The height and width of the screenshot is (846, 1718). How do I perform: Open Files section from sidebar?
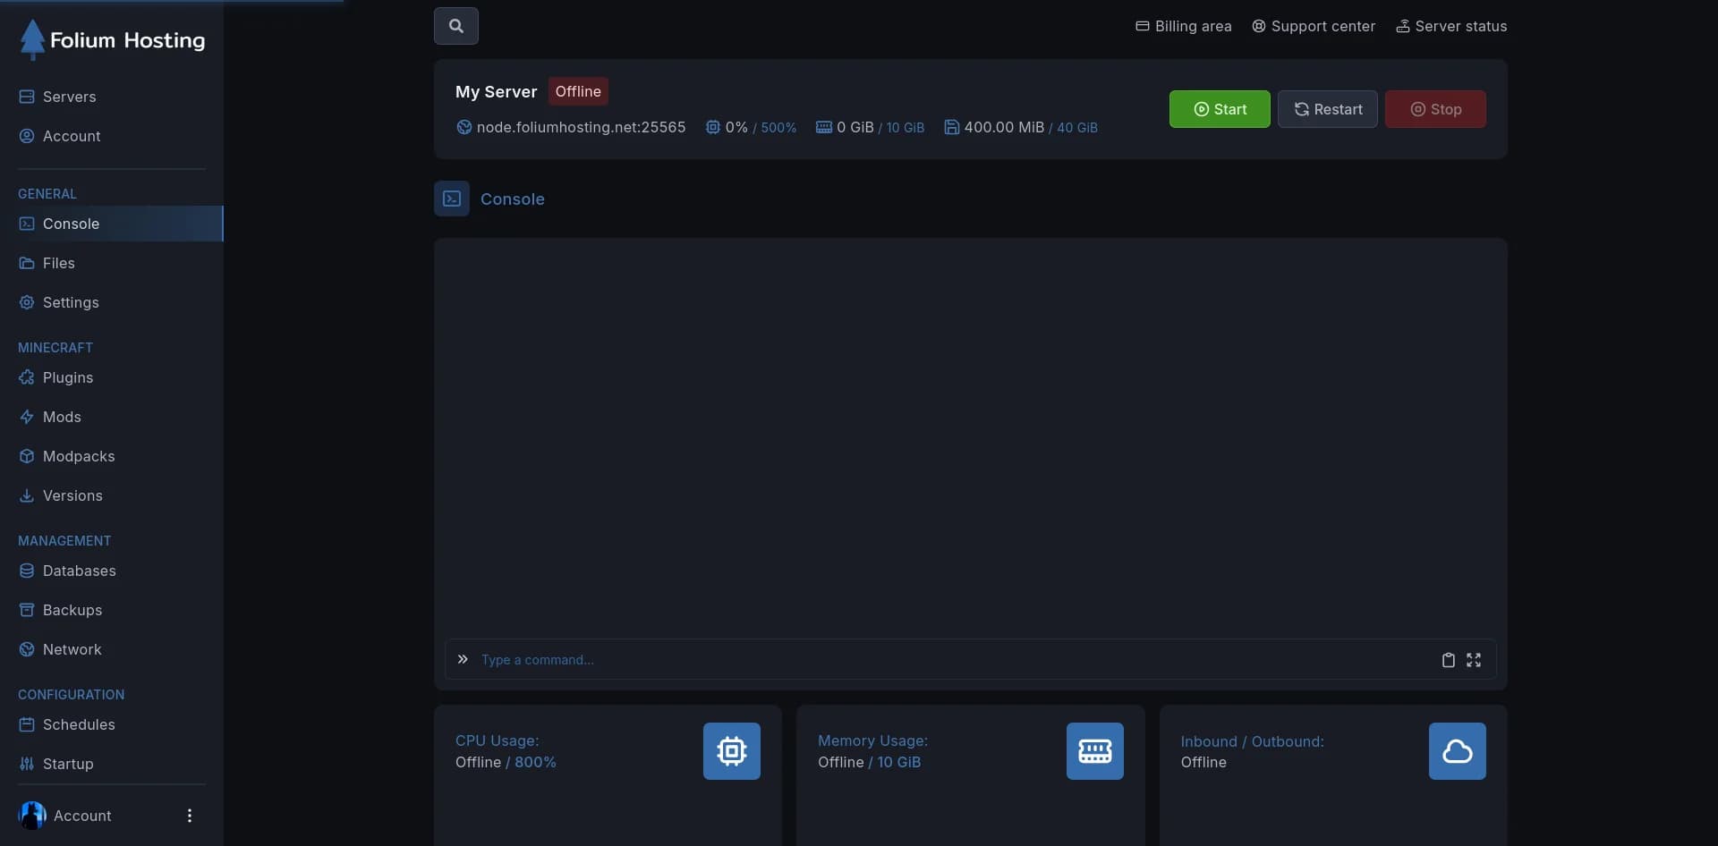112,263
